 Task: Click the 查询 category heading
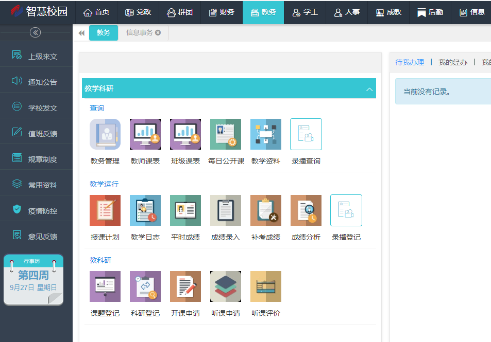[97, 108]
